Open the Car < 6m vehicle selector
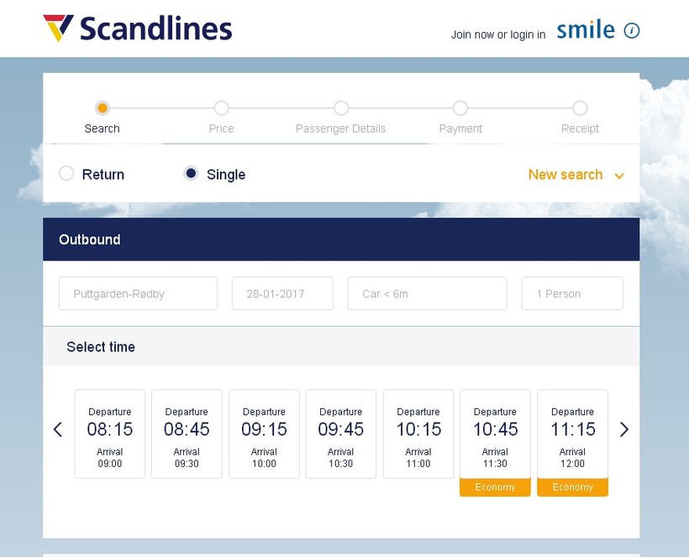The image size is (689, 557). tap(427, 294)
